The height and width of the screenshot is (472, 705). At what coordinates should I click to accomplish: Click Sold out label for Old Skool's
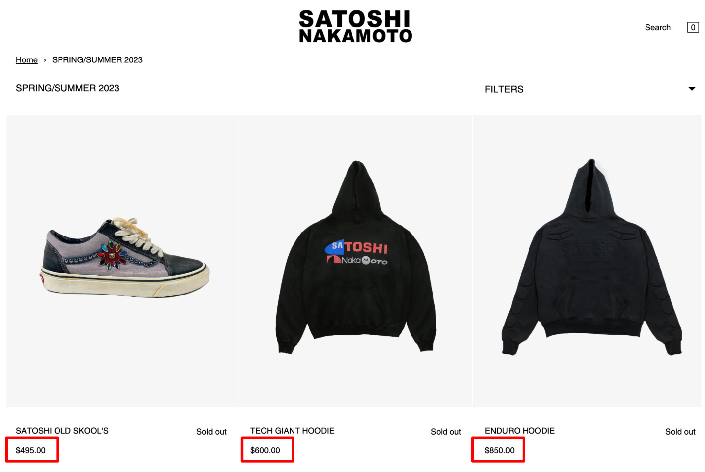tap(211, 432)
